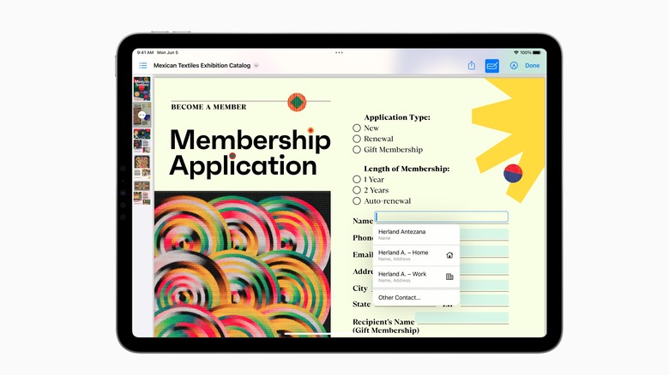Select the Renewal application type
Viewport: 669px width, 375px height.
357,139
